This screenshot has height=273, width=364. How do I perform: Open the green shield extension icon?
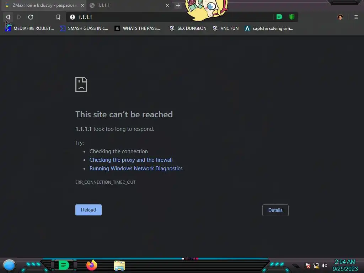pyautogui.click(x=292, y=17)
